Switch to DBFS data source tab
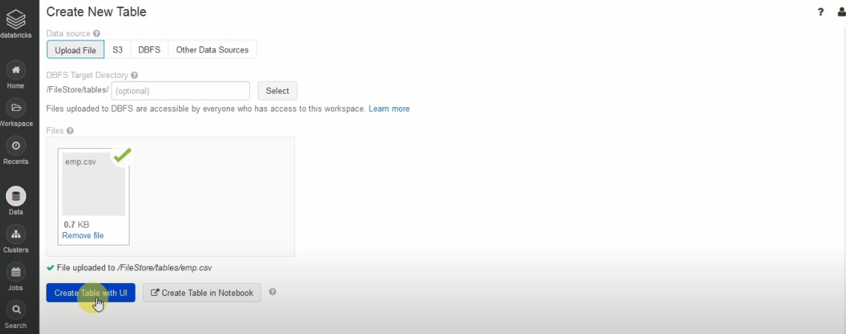This screenshot has height=334, width=846. (150, 49)
